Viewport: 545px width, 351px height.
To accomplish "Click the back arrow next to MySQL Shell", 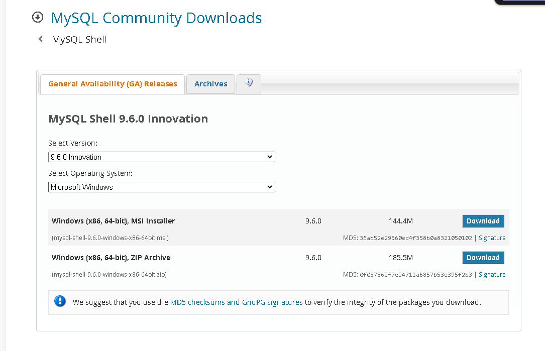I will pyautogui.click(x=41, y=39).
